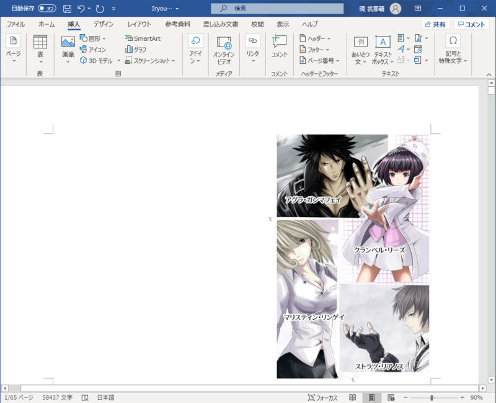The width and height of the screenshot is (496, 403).
Task: Open the リンク link dropdown
Action: click(x=252, y=49)
